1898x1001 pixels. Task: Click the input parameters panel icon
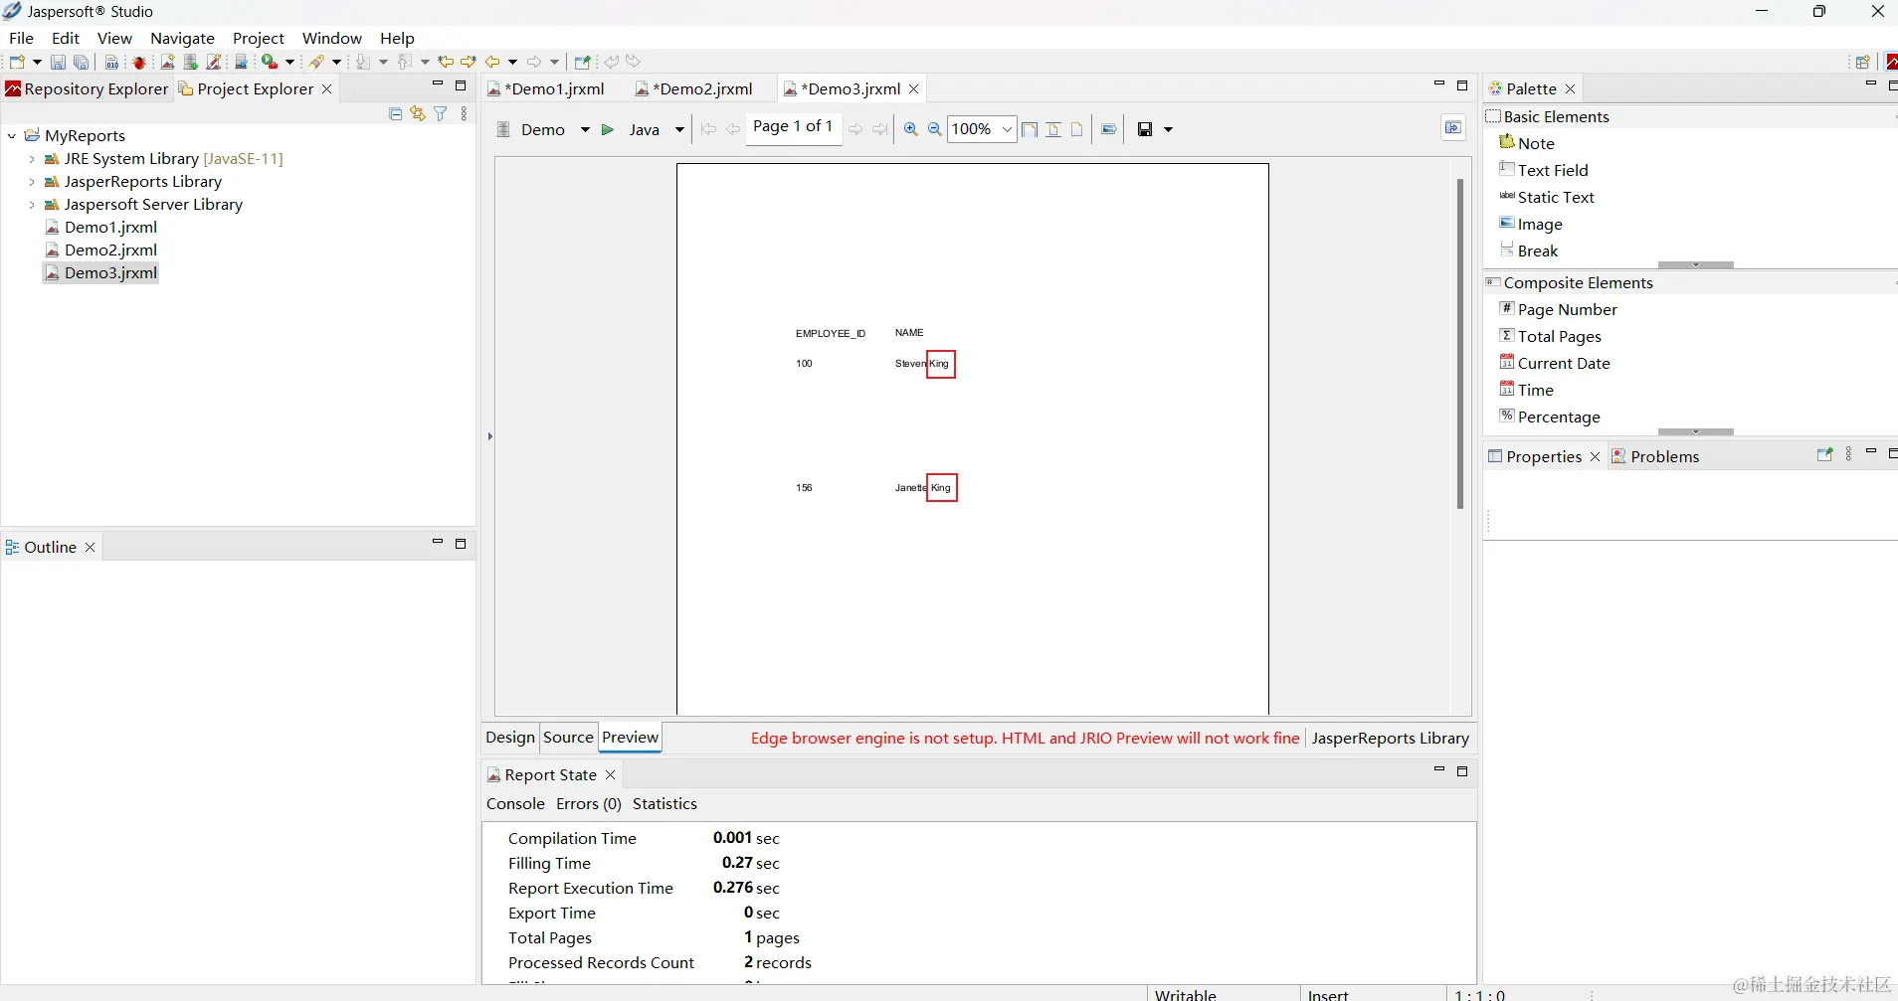[x=1109, y=129]
